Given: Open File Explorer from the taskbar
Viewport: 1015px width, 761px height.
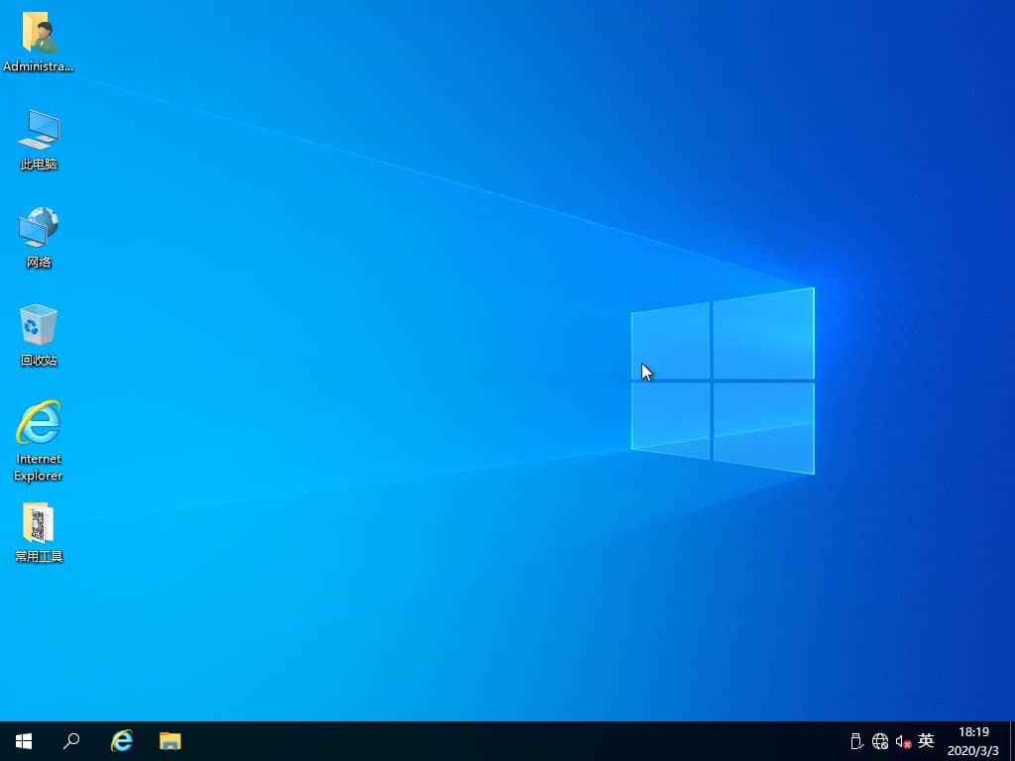Looking at the screenshot, I should click(x=170, y=740).
